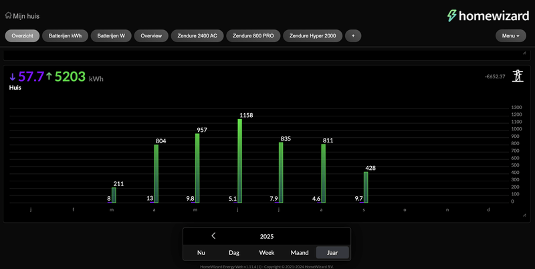
Task: Click the Huis panel resize handle corner
Action: click(524, 215)
